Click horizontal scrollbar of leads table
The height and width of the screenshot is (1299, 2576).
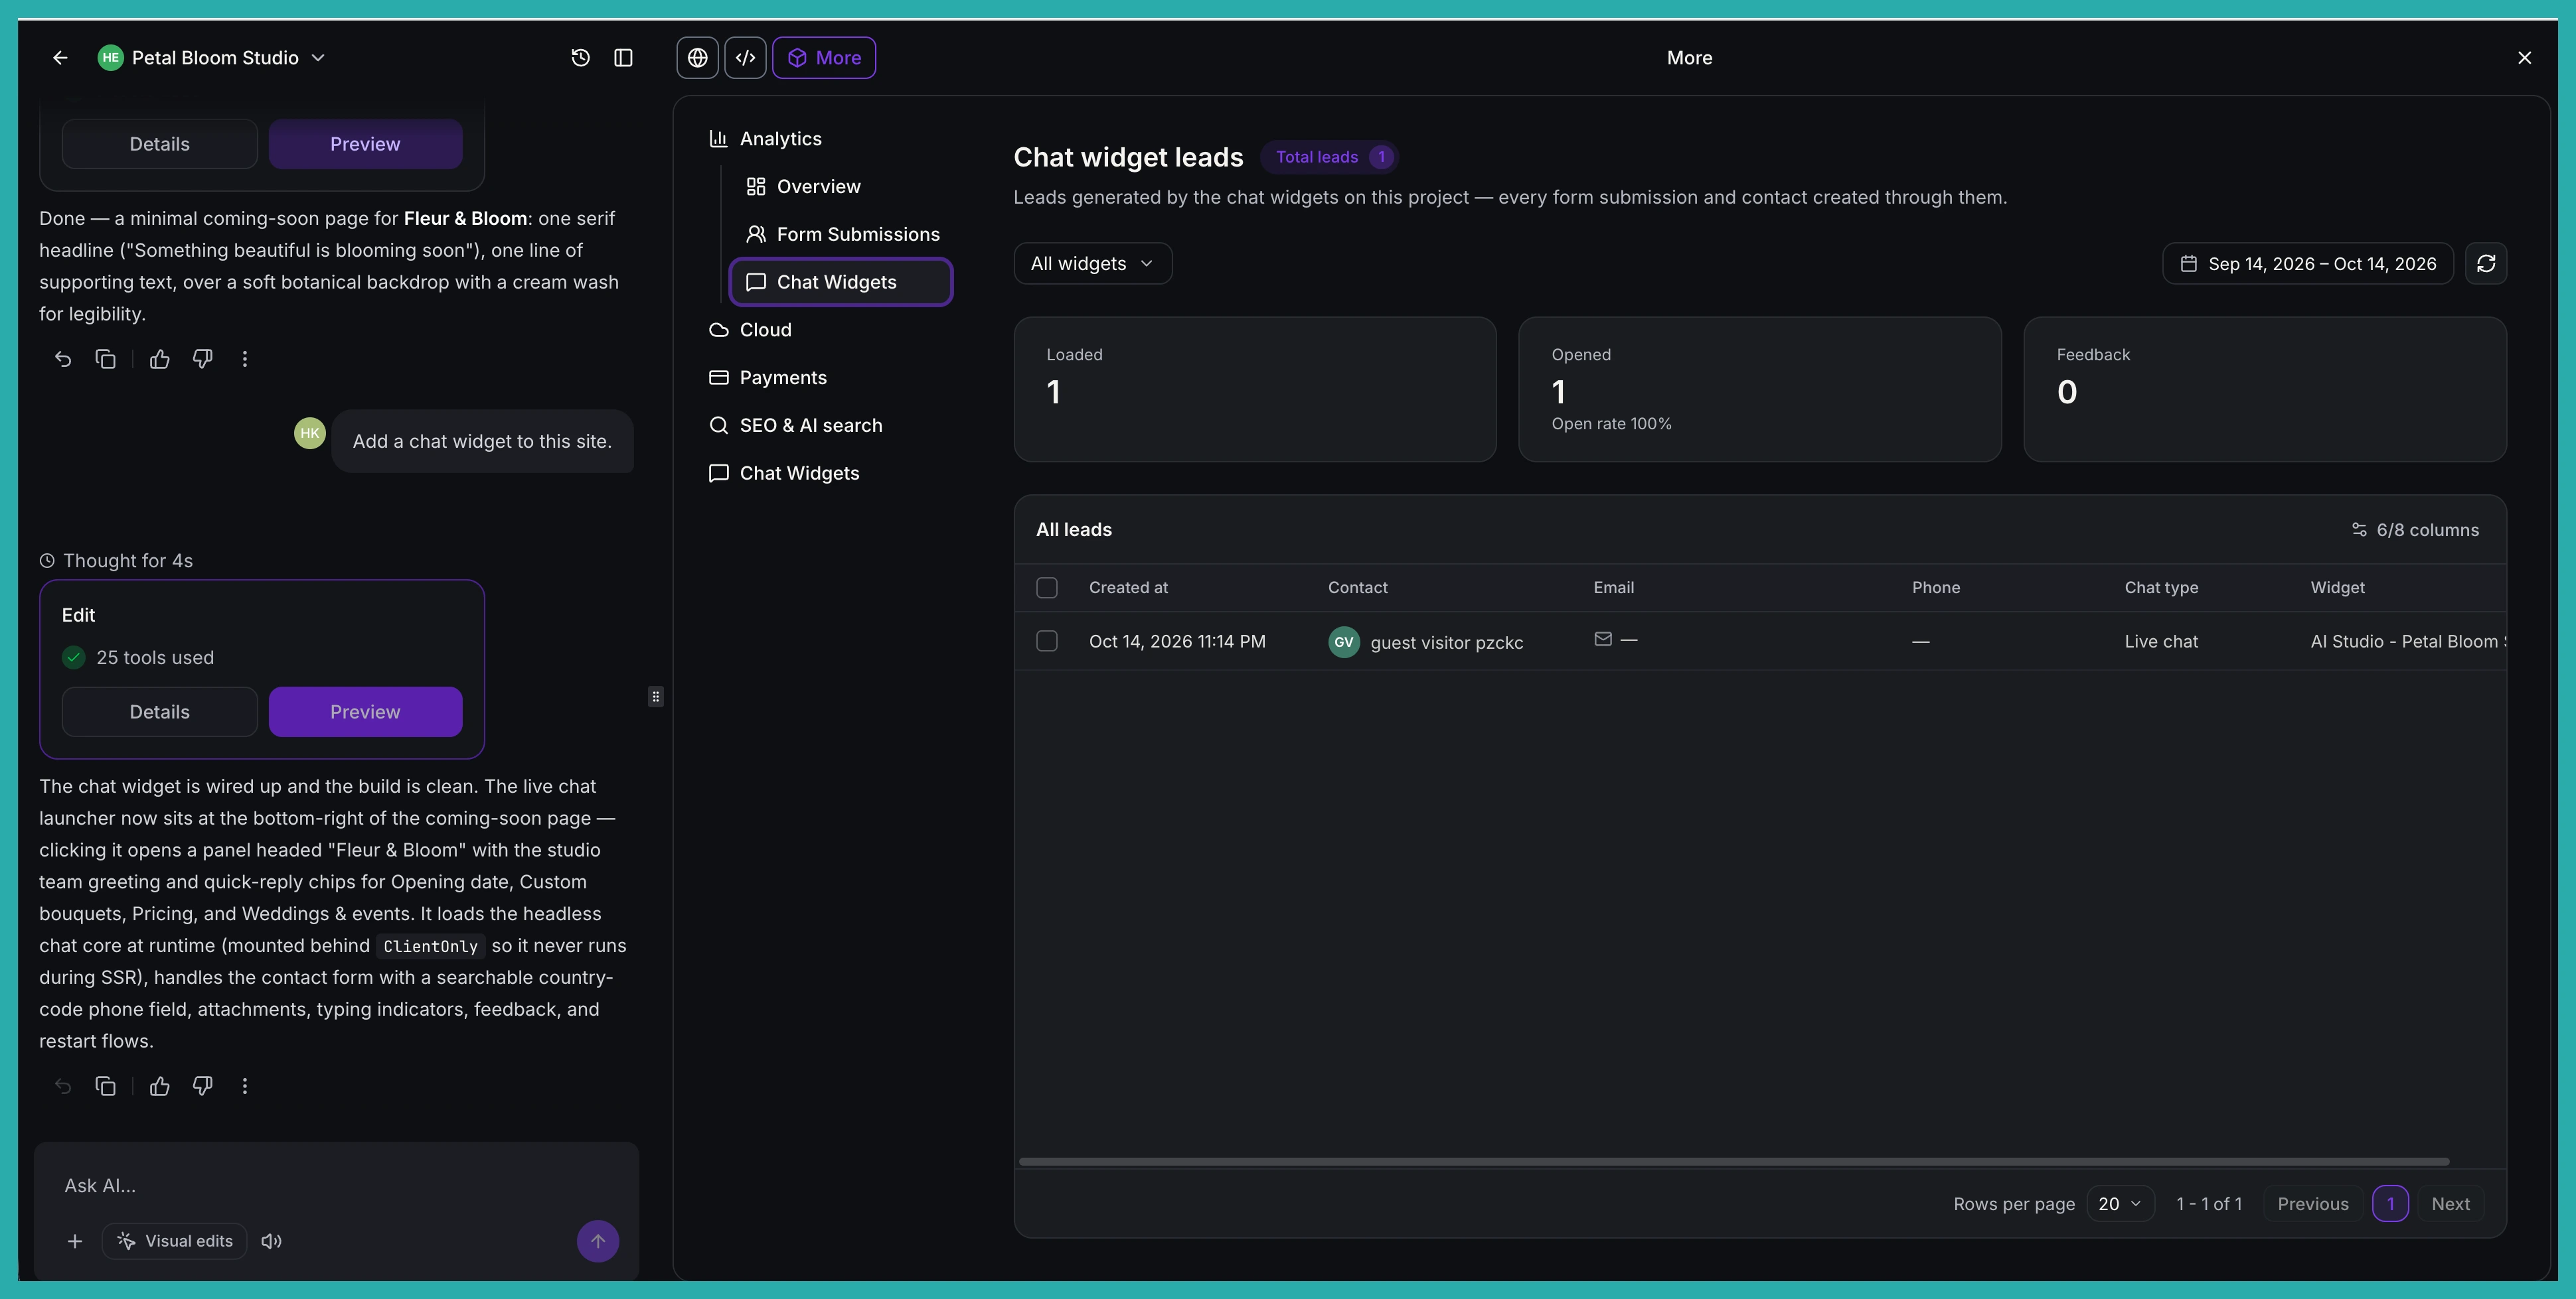coord(1733,1161)
